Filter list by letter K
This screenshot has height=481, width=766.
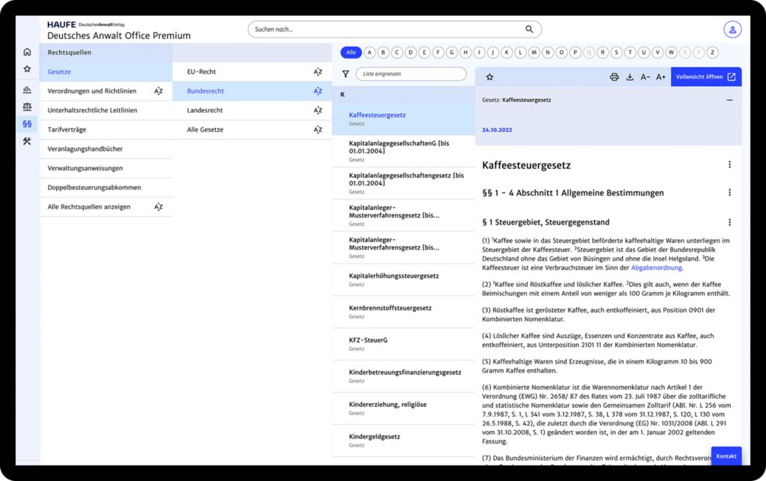(x=506, y=52)
